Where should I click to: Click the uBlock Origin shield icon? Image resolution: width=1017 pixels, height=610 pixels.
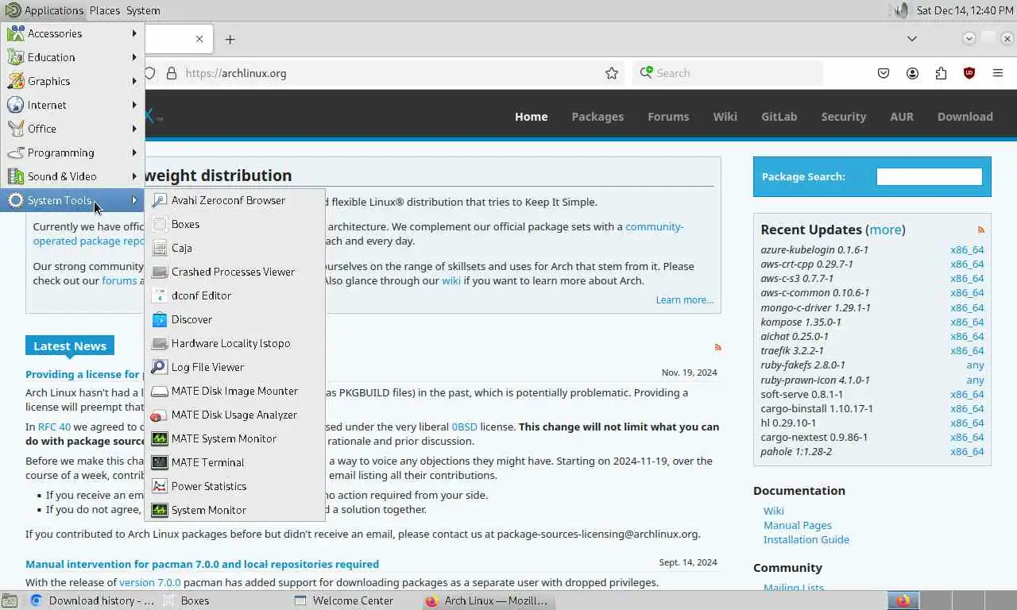pos(969,73)
